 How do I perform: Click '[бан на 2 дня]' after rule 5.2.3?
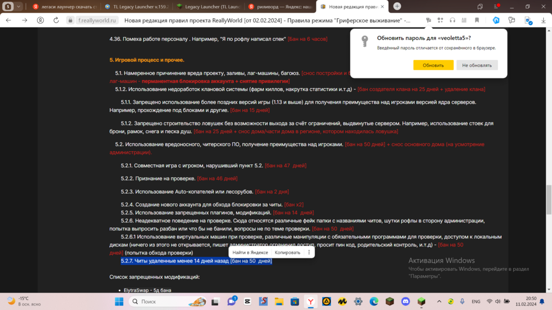click(x=272, y=192)
